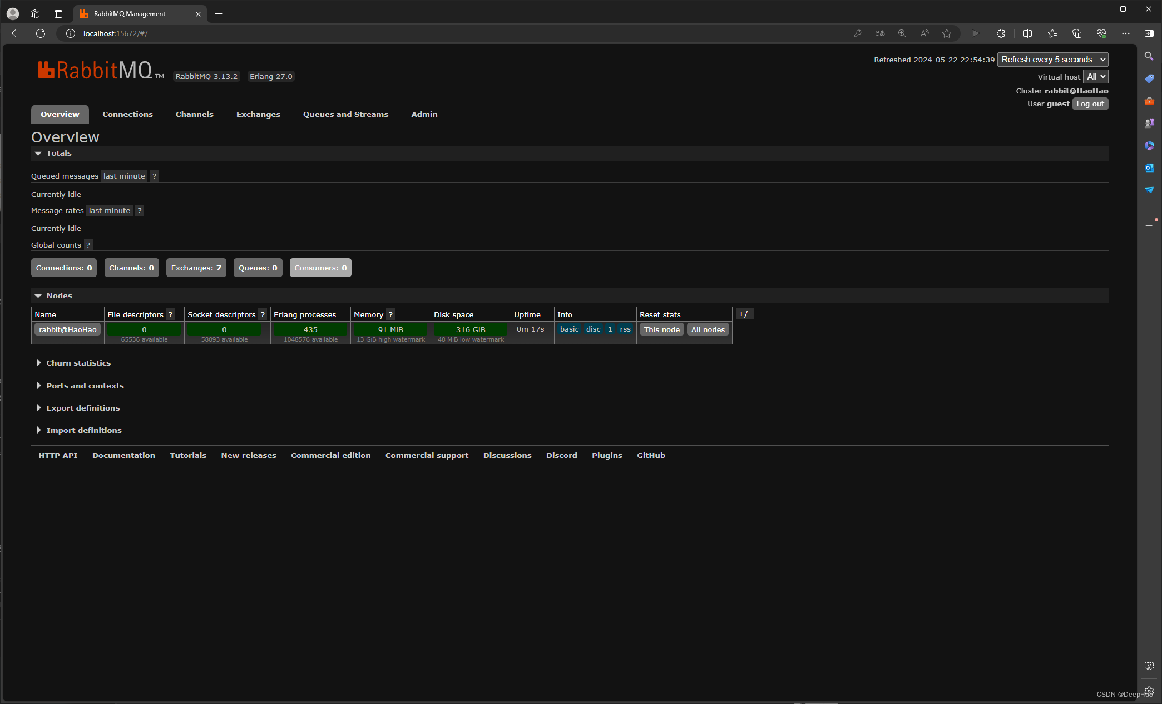Open browser collections
The height and width of the screenshot is (704, 1162).
click(1077, 33)
